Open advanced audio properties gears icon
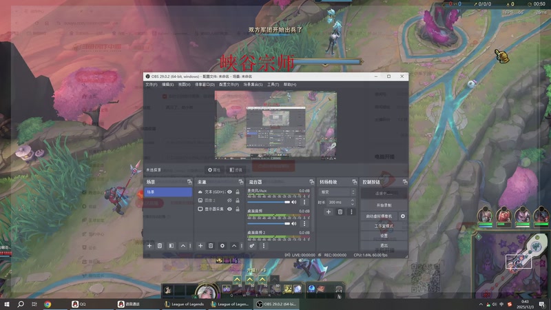 [252, 246]
